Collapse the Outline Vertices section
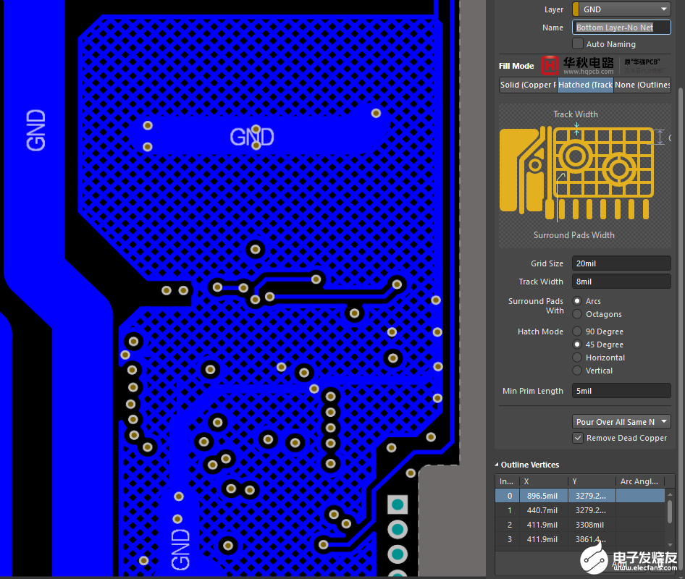The image size is (685, 579). pos(497,465)
